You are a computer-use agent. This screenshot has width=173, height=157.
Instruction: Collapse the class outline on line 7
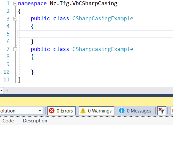coord(15,49)
